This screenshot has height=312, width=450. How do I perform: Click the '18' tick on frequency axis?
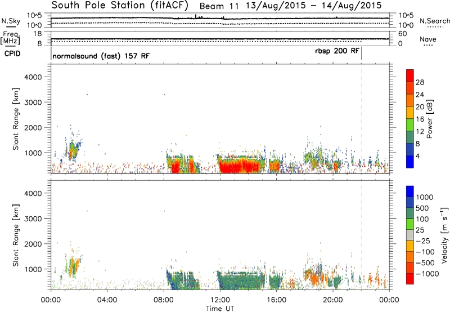click(x=38, y=34)
